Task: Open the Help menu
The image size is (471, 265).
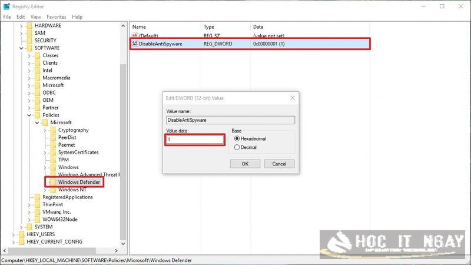Action: 77,17
